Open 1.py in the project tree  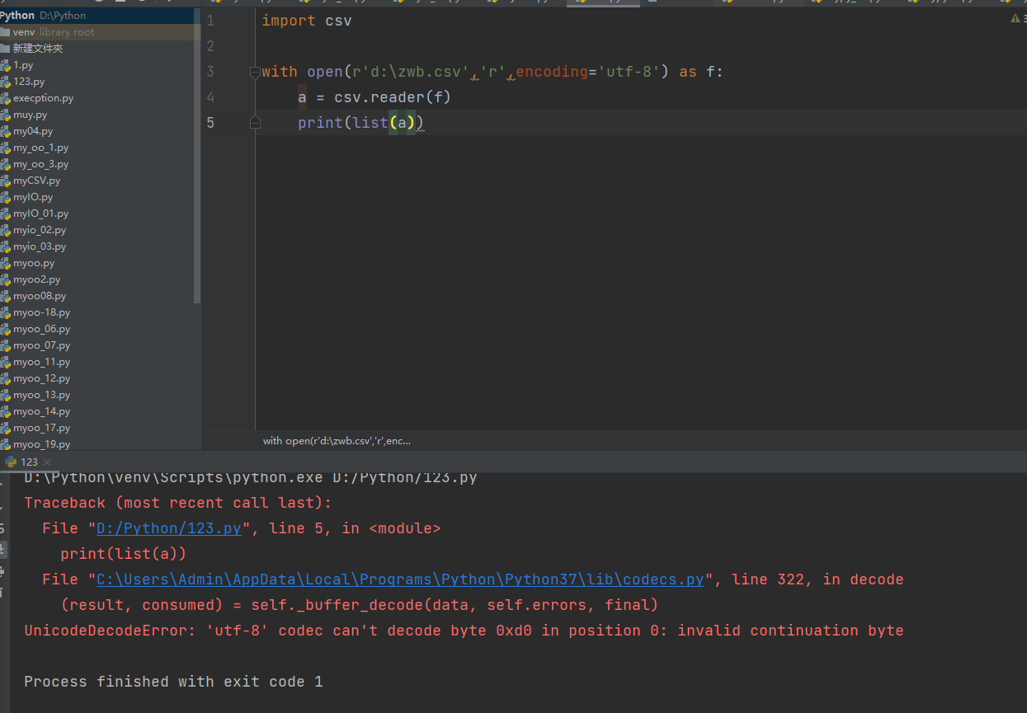[23, 65]
